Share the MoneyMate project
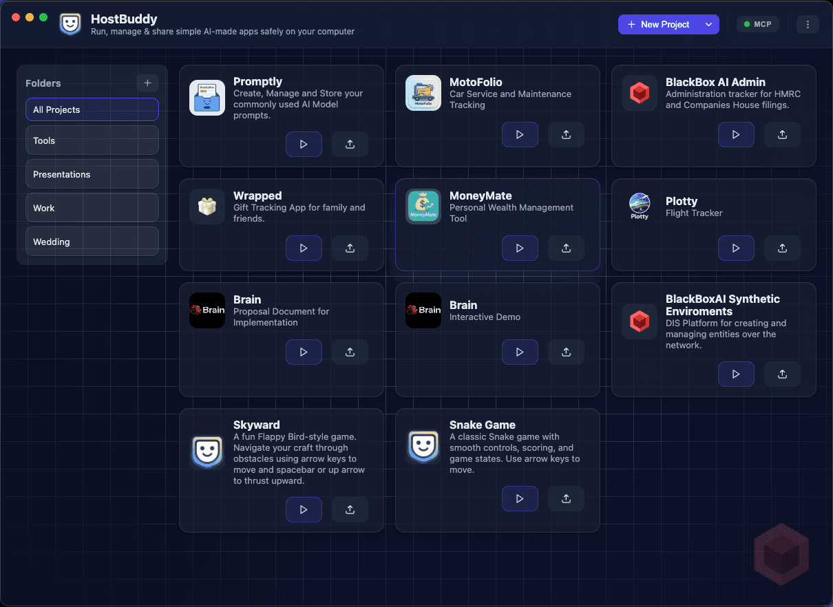This screenshot has height=607, width=833. click(x=566, y=248)
